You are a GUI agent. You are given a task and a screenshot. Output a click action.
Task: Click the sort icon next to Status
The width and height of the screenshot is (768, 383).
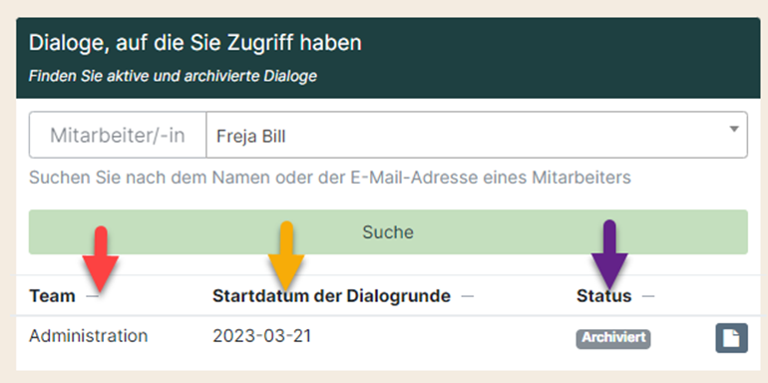pyautogui.click(x=648, y=296)
